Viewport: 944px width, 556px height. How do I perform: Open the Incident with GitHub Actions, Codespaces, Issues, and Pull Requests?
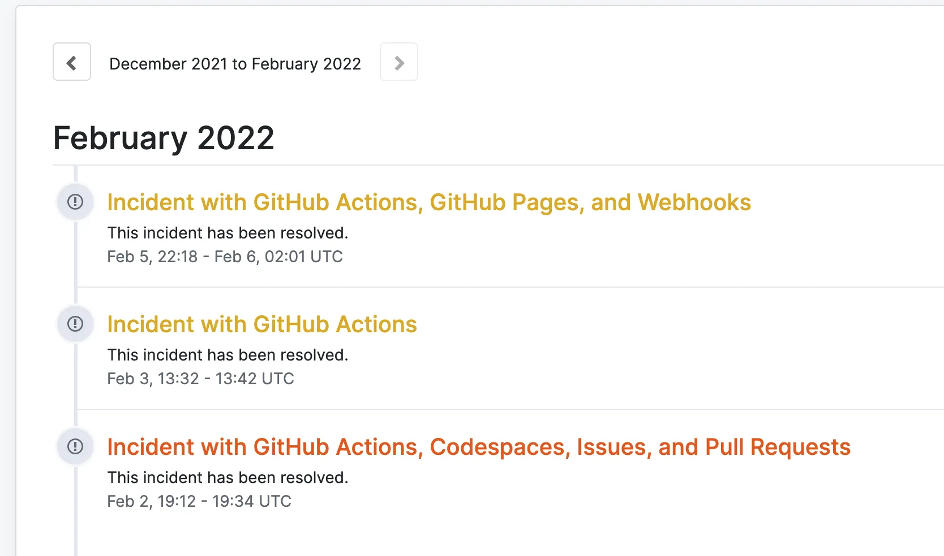479,446
